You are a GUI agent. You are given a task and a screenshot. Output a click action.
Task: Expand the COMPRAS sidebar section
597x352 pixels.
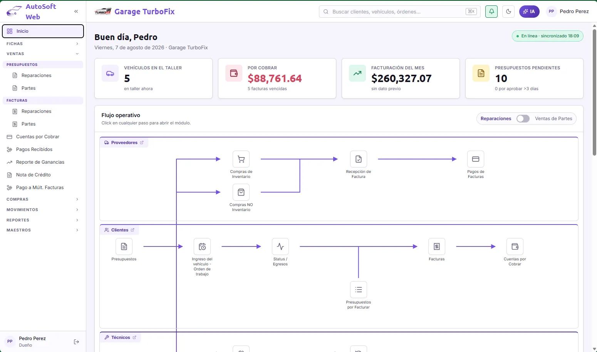[x=43, y=199]
